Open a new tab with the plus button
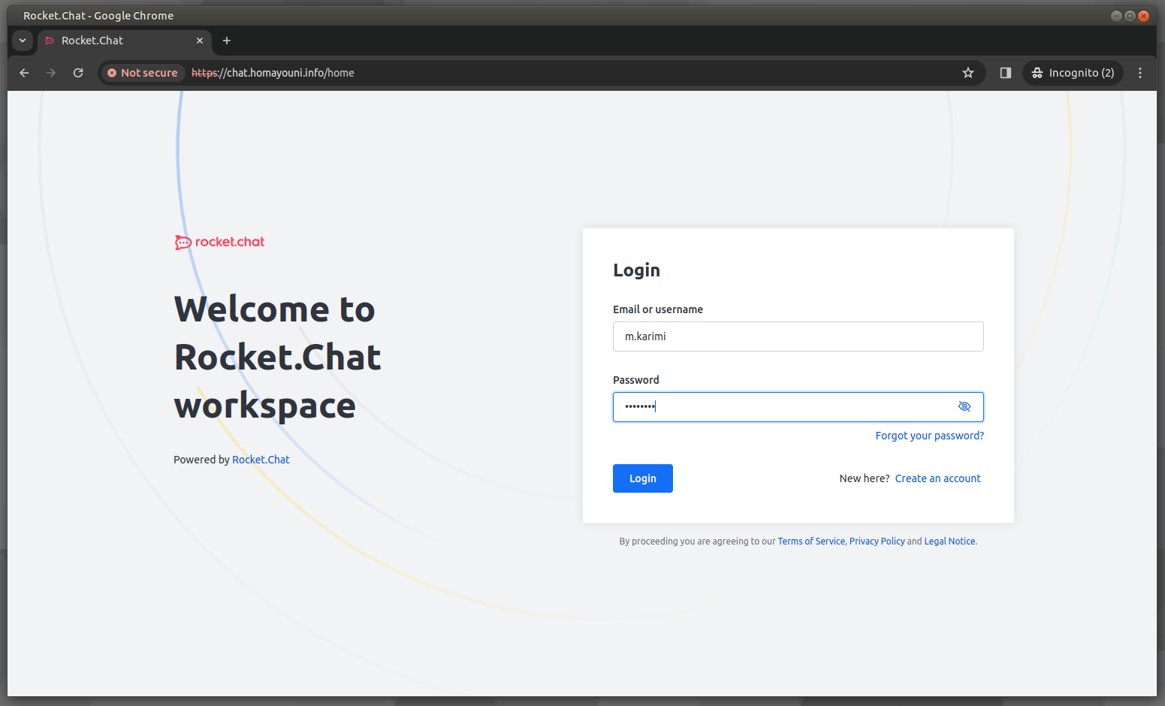Image resolution: width=1165 pixels, height=706 pixels. coord(227,41)
